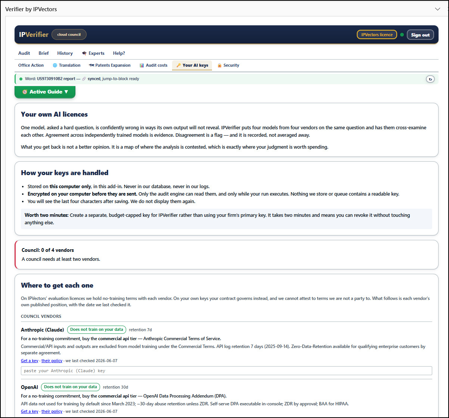
Task: Open the Help? menu
Action: (x=119, y=53)
